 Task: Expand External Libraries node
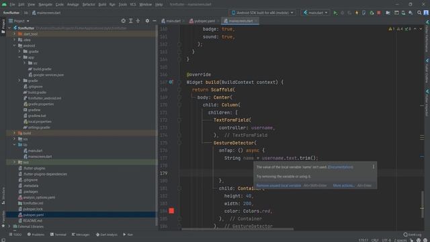pos(9,227)
